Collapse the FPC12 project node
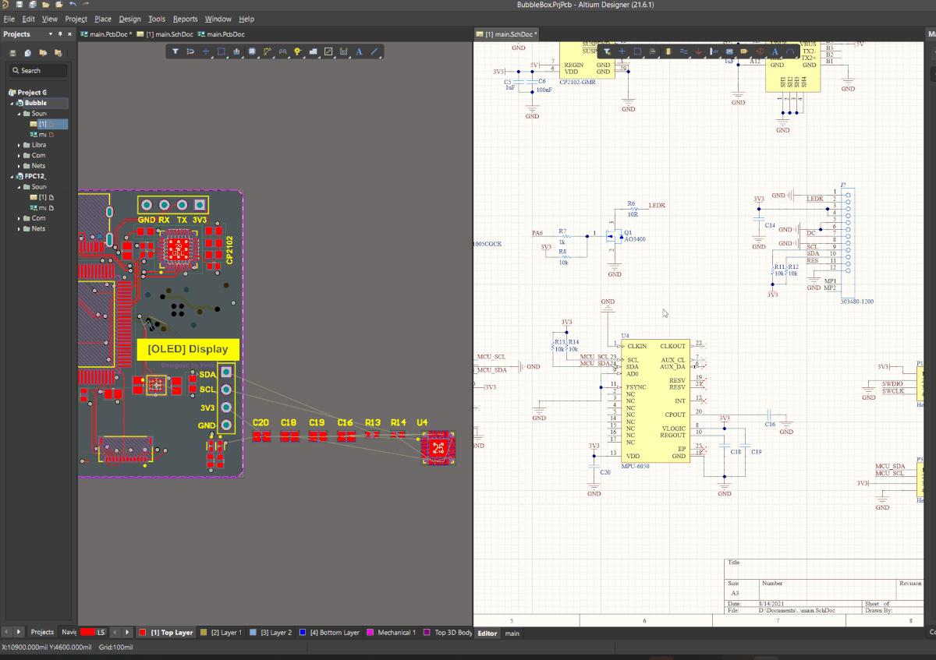The image size is (936, 660). click(12, 176)
